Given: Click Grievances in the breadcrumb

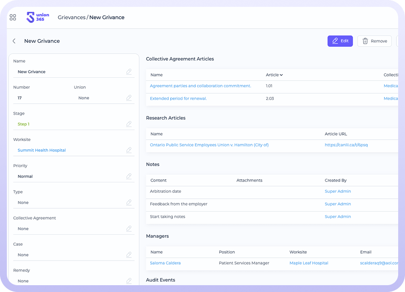Looking at the screenshot, I should pos(71,17).
